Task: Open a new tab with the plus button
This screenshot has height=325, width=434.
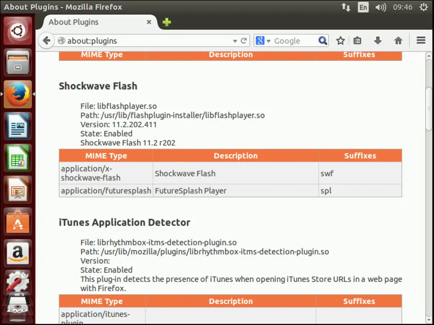Action: pos(167,22)
